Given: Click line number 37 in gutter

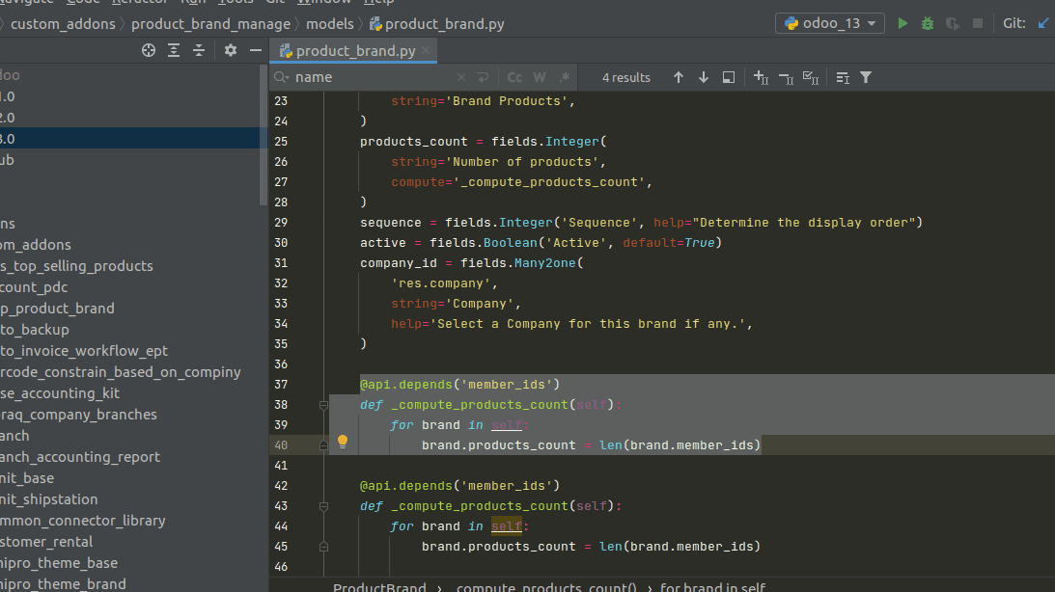Looking at the screenshot, I should [x=281, y=385].
